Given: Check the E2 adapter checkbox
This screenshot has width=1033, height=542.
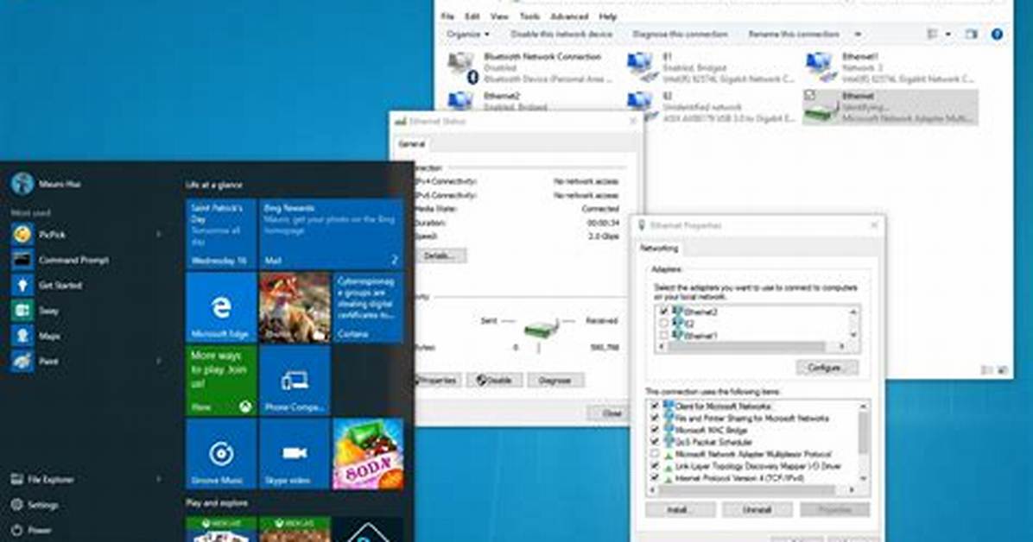Looking at the screenshot, I should (663, 324).
